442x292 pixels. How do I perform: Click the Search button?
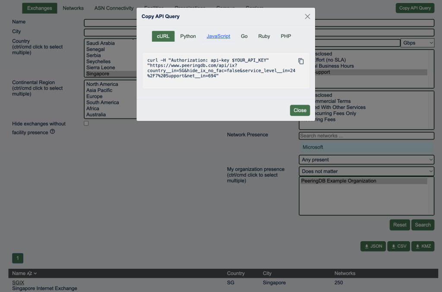pos(423,225)
